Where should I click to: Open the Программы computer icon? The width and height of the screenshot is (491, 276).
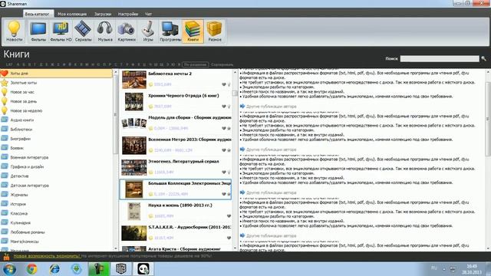click(x=170, y=31)
